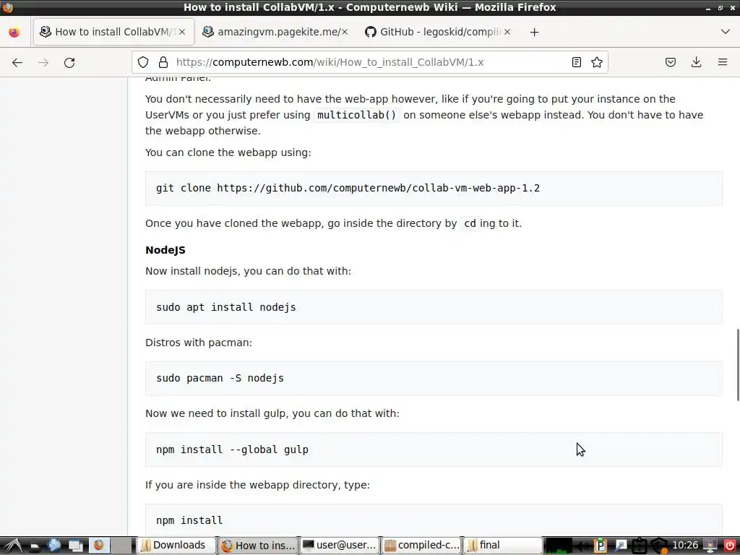Viewport: 740px width, 555px height.
Task: Open the Firefox hamburger menu
Action: coord(723,62)
